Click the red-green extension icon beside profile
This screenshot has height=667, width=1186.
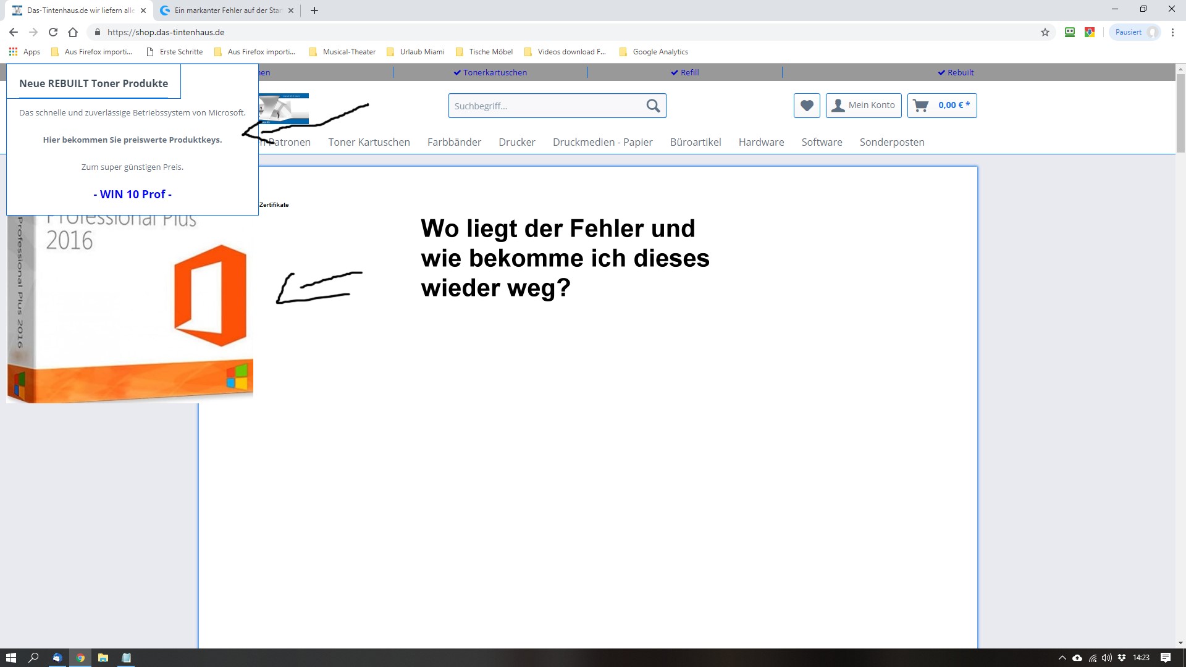[x=1090, y=32]
